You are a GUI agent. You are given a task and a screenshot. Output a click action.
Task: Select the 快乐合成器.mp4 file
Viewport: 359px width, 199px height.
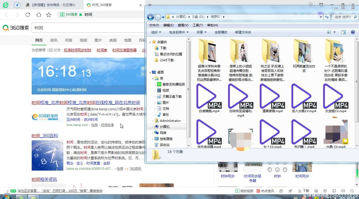coord(209,134)
